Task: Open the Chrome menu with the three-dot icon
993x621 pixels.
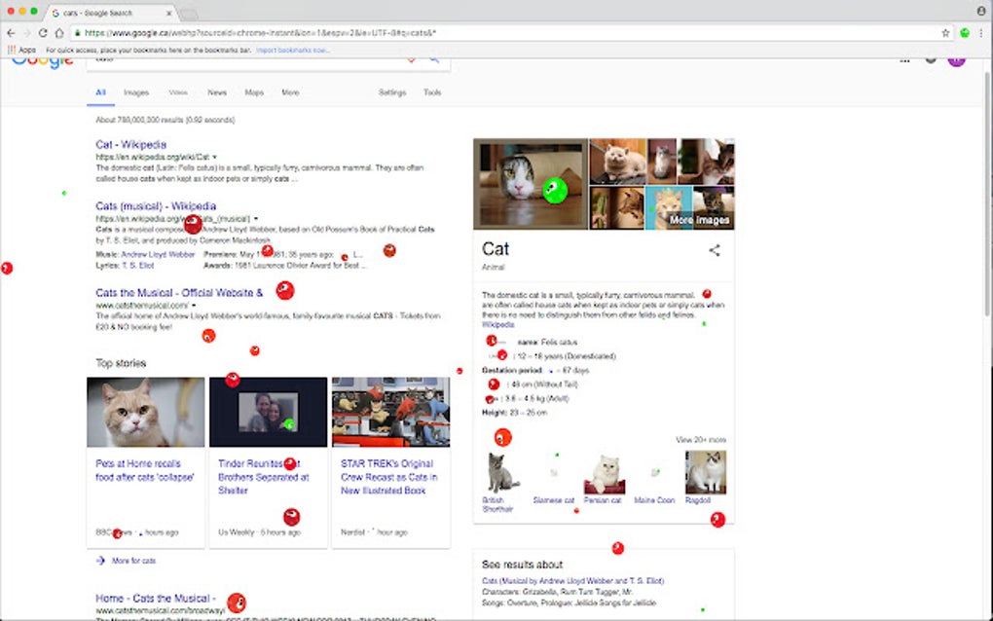Action: 980,31
